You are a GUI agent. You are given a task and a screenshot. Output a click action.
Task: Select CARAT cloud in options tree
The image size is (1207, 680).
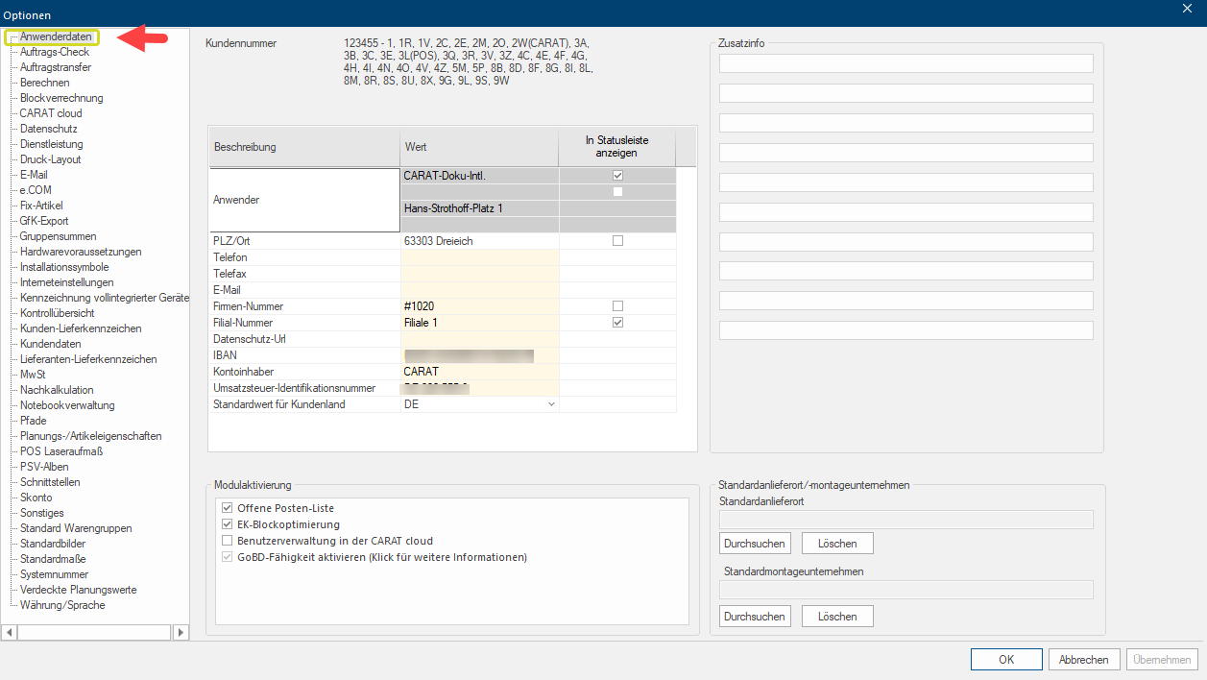51,113
